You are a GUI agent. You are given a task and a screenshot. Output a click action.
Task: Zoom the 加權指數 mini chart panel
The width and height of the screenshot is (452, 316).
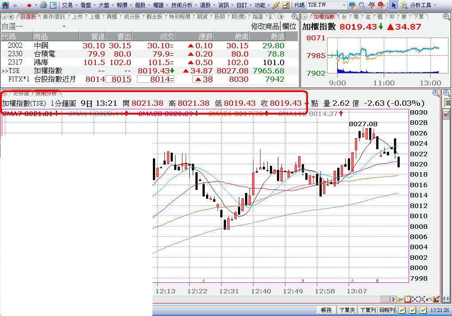[446, 17]
